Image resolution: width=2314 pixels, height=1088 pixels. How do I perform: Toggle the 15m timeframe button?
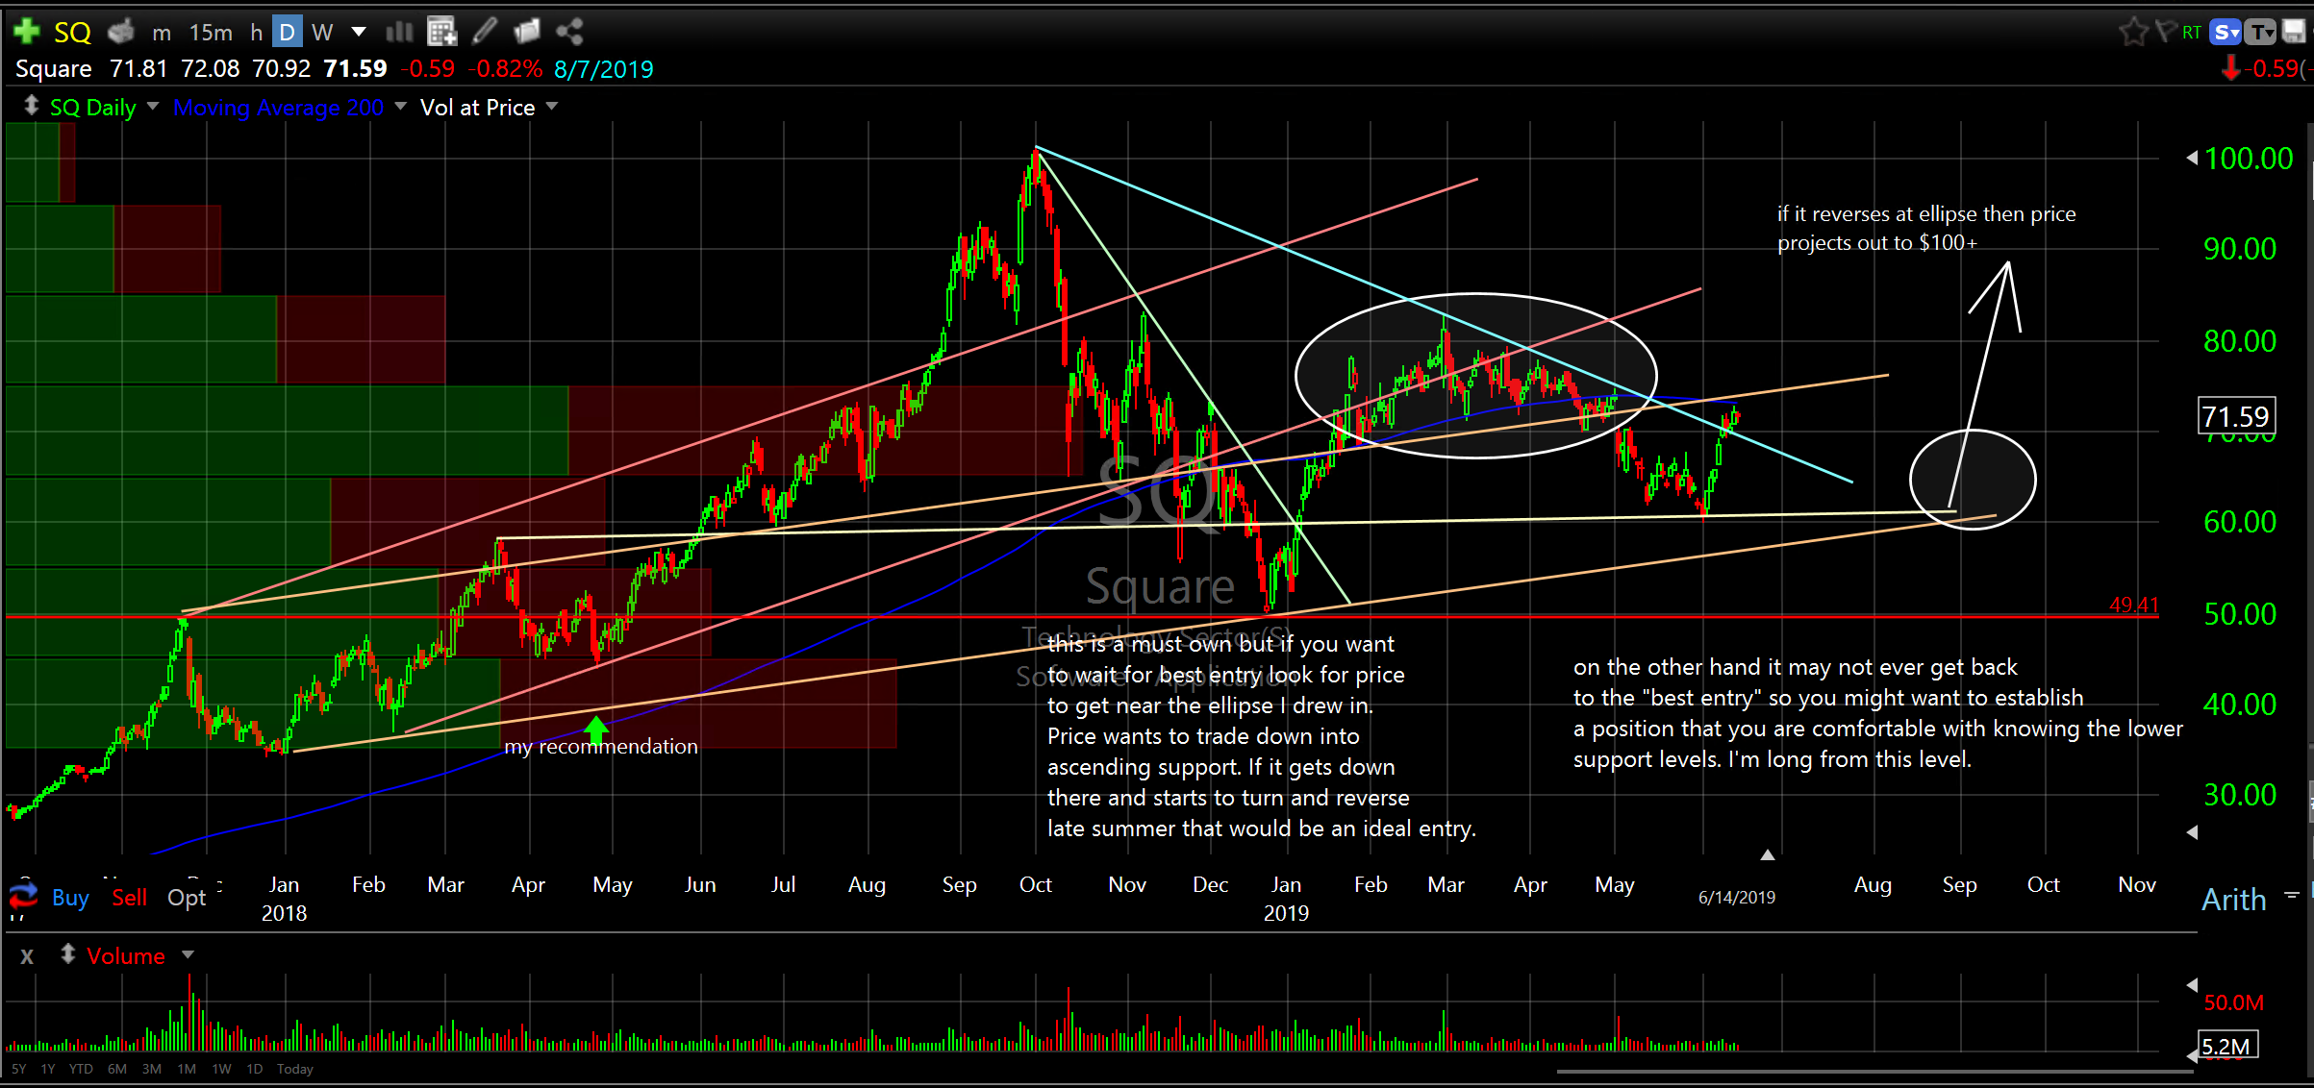click(x=211, y=33)
